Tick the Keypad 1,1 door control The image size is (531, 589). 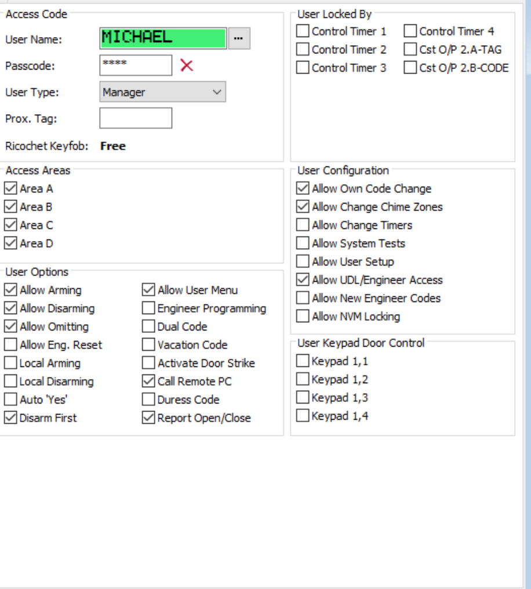[303, 361]
